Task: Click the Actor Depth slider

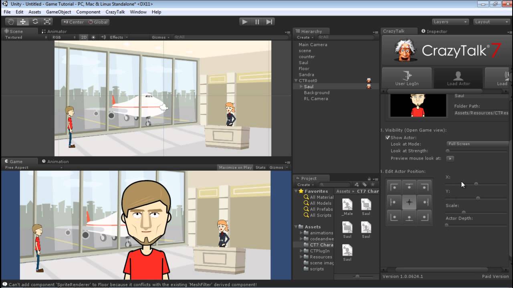Action: 477,225
